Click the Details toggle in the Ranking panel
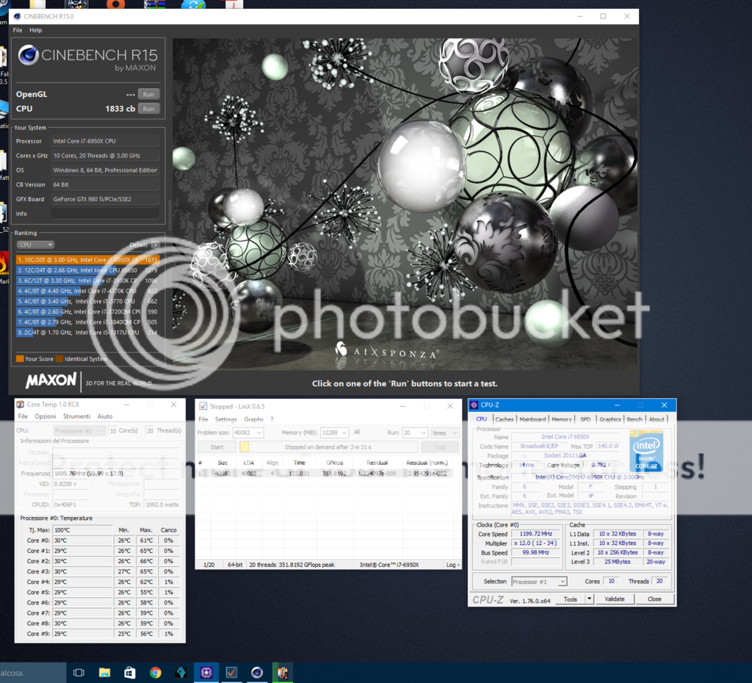Image resolution: width=752 pixels, height=683 pixels. click(x=155, y=245)
